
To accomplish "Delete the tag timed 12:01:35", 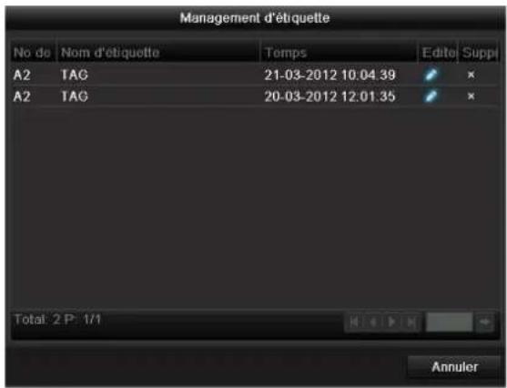I will (x=472, y=97).
